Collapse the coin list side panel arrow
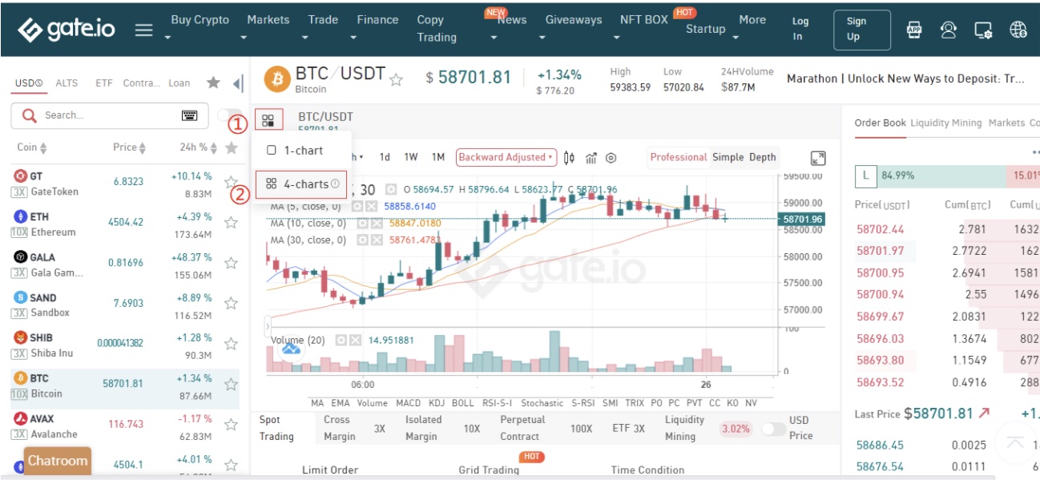Screen dimensions: 1040x484 tap(237, 83)
